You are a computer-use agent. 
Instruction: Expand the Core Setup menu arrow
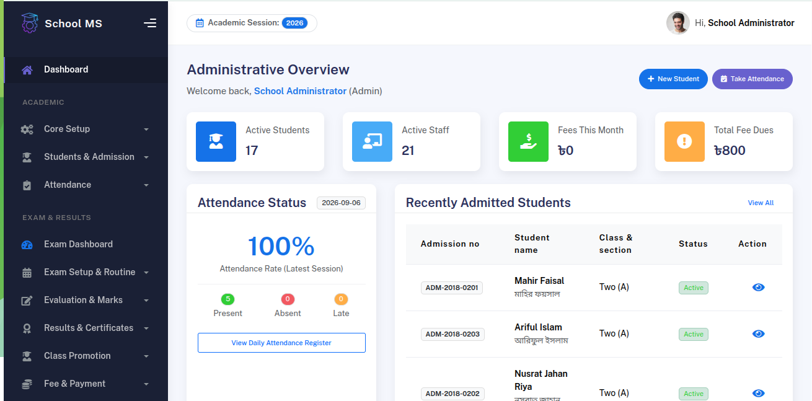click(146, 130)
